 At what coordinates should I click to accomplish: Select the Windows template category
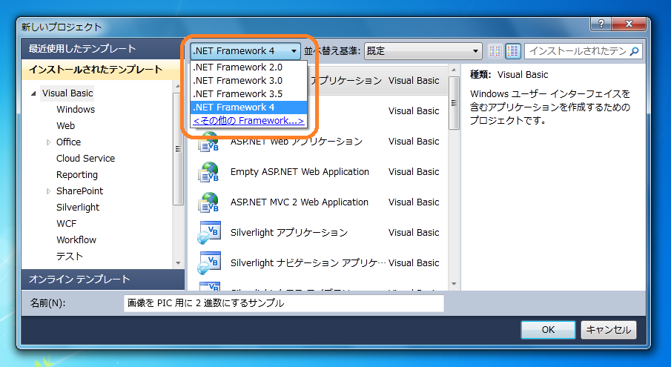pos(76,110)
